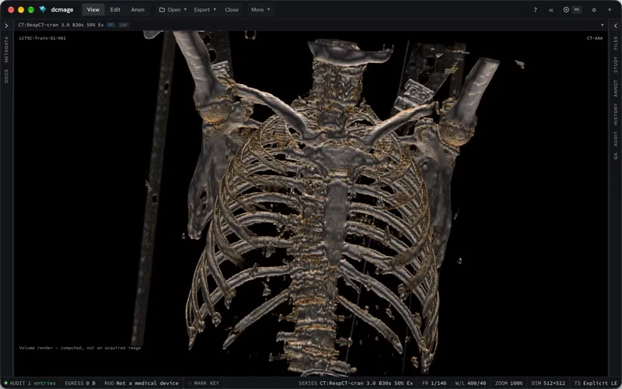Screen dimensions: 622x389
Task: Expand the Export dropdown menu
Action: pyautogui.click(x=204, y=9)
